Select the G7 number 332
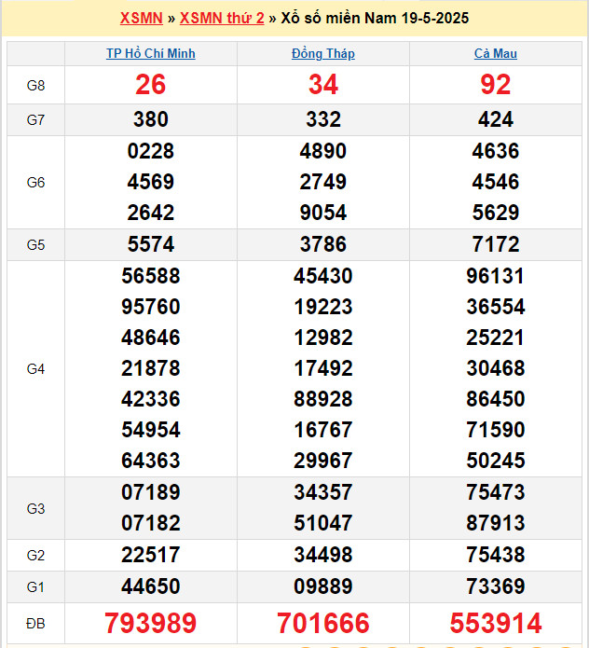 [x=323, y=119]
